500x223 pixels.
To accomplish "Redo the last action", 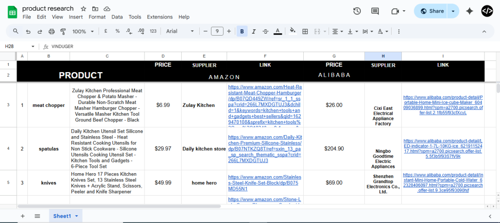I will 40,31.
